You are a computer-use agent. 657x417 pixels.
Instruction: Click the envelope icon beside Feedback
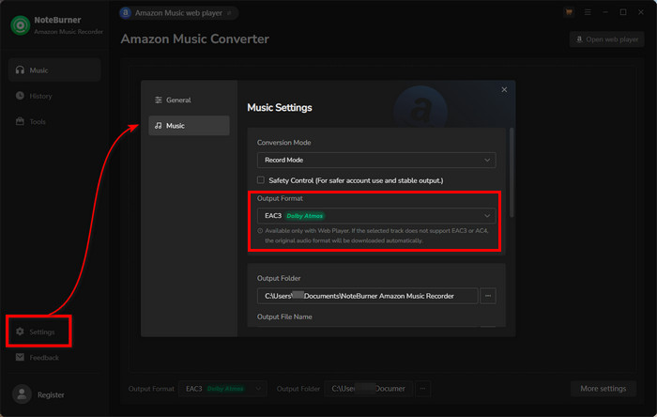(20, 357)
